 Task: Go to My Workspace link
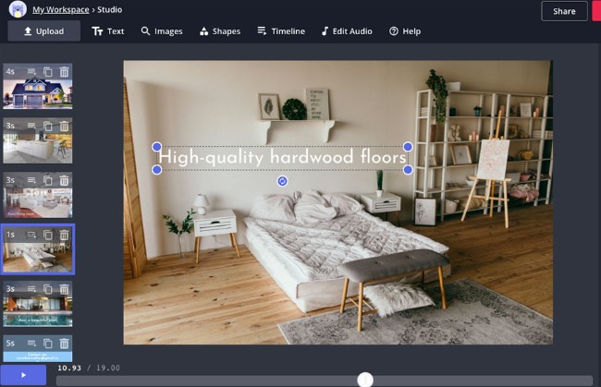(x=61, y=10)
